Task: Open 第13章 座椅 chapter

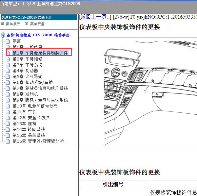Action: [x=24, y=123]
